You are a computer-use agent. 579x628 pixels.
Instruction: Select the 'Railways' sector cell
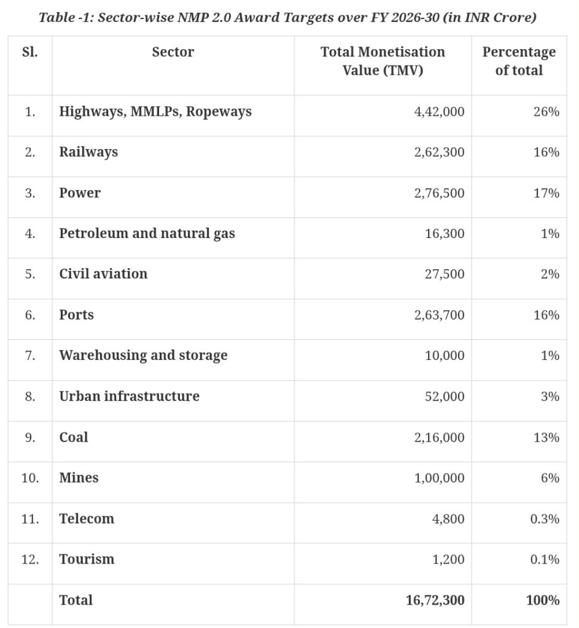pos(88,152)
